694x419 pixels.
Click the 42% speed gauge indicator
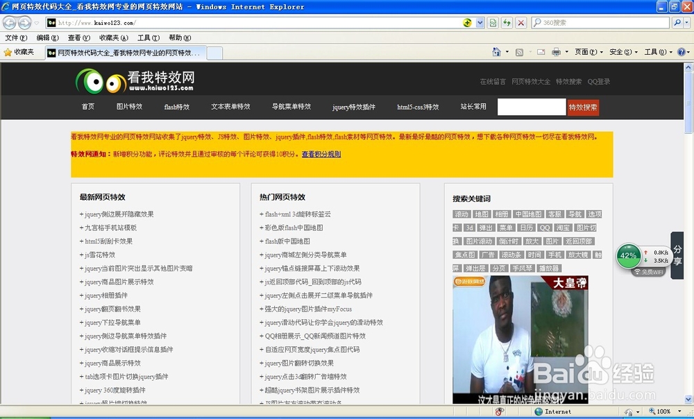[629, 255]
